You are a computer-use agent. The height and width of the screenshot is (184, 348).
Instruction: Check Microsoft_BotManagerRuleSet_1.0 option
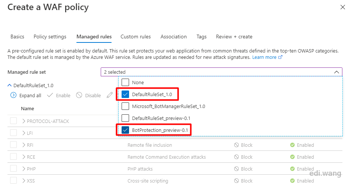pyautogui.click(x=125, y=106)
